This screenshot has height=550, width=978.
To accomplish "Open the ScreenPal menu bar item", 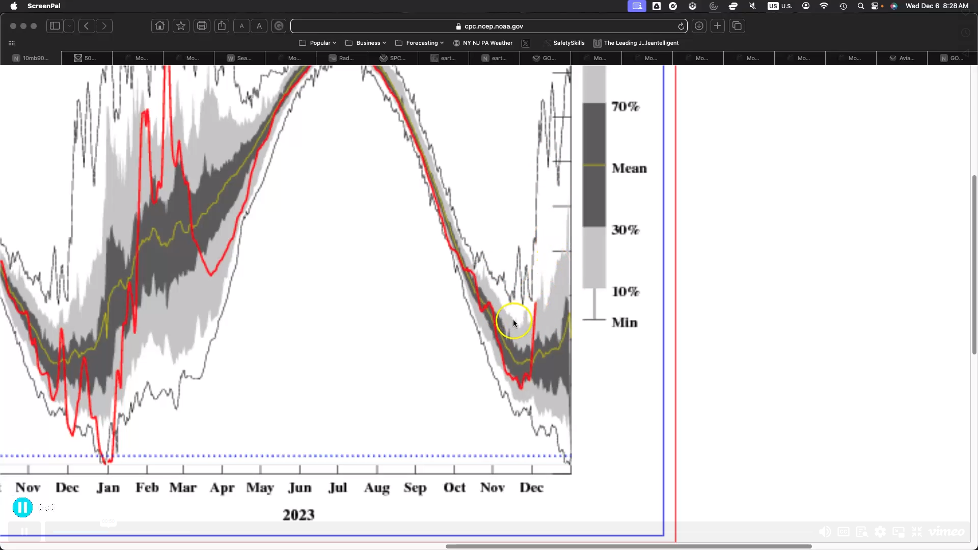I will coord(44,6).
